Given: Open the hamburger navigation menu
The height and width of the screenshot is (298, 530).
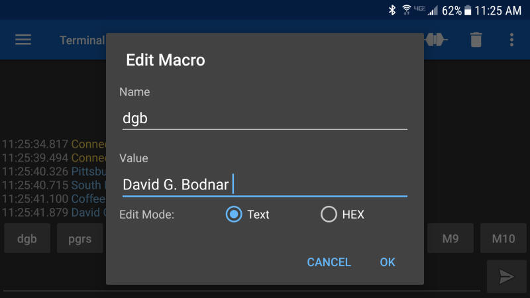Looking at the screenshot, I should tap(23, 40).
